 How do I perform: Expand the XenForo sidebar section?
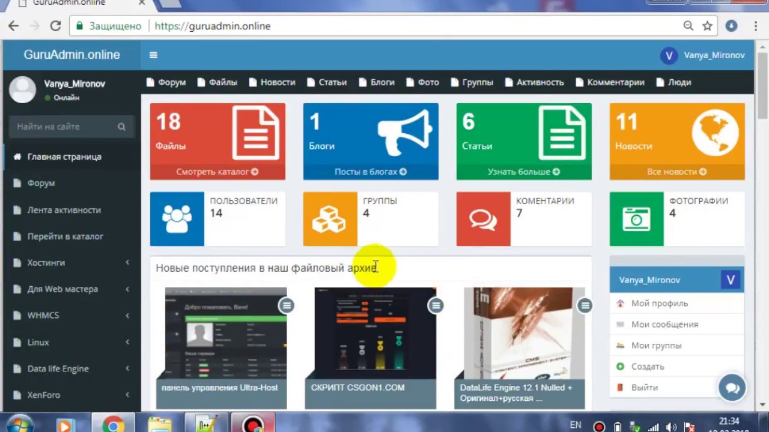click(x=71, y=395)
